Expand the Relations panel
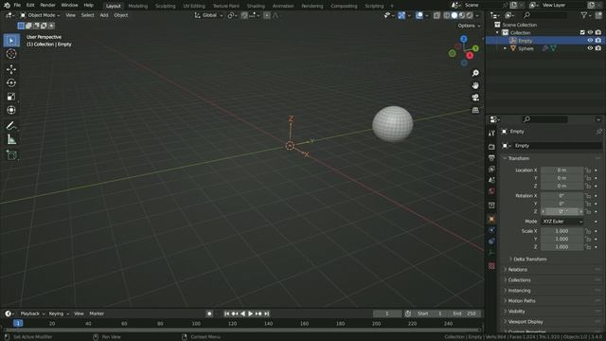The height and width of the screenshot is (341, 606). pos(517,269)
